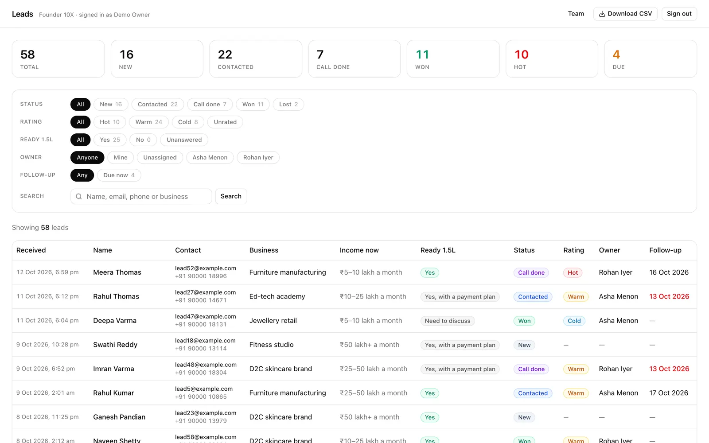Click the Search button
709x443 pixels.
[231, 196]
